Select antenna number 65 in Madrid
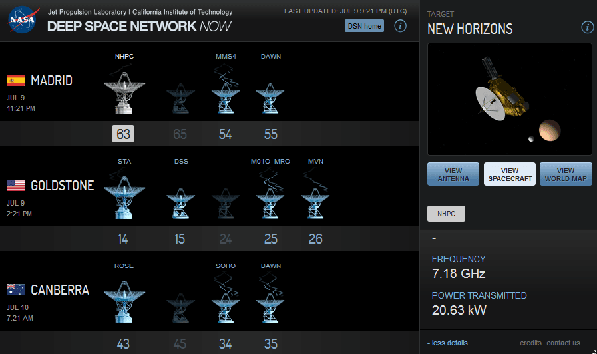Screen dimensions: 597x354 point(180,134)
